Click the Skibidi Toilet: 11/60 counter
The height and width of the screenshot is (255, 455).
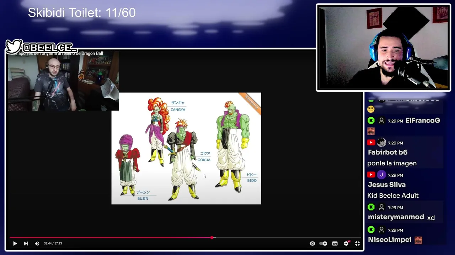click(x=82, y=13)
